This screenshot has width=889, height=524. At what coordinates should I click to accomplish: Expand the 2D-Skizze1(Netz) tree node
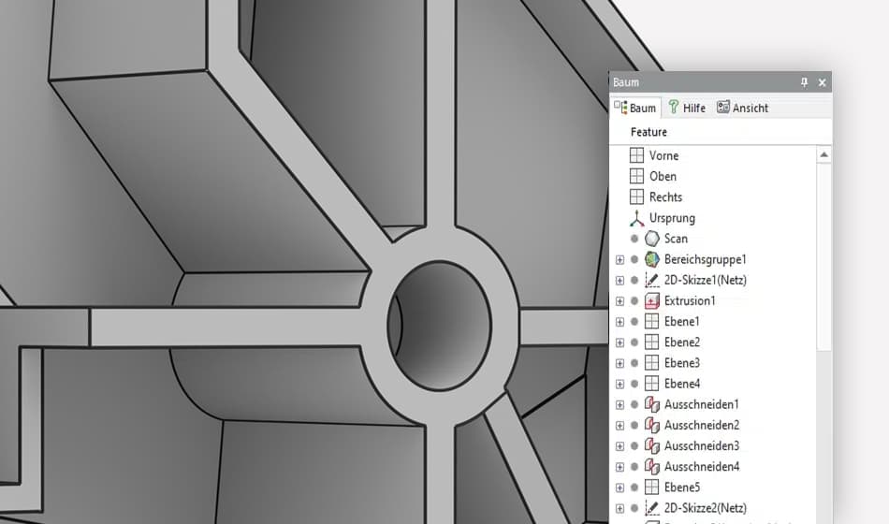pyautogui.click(x=619, y=280)
